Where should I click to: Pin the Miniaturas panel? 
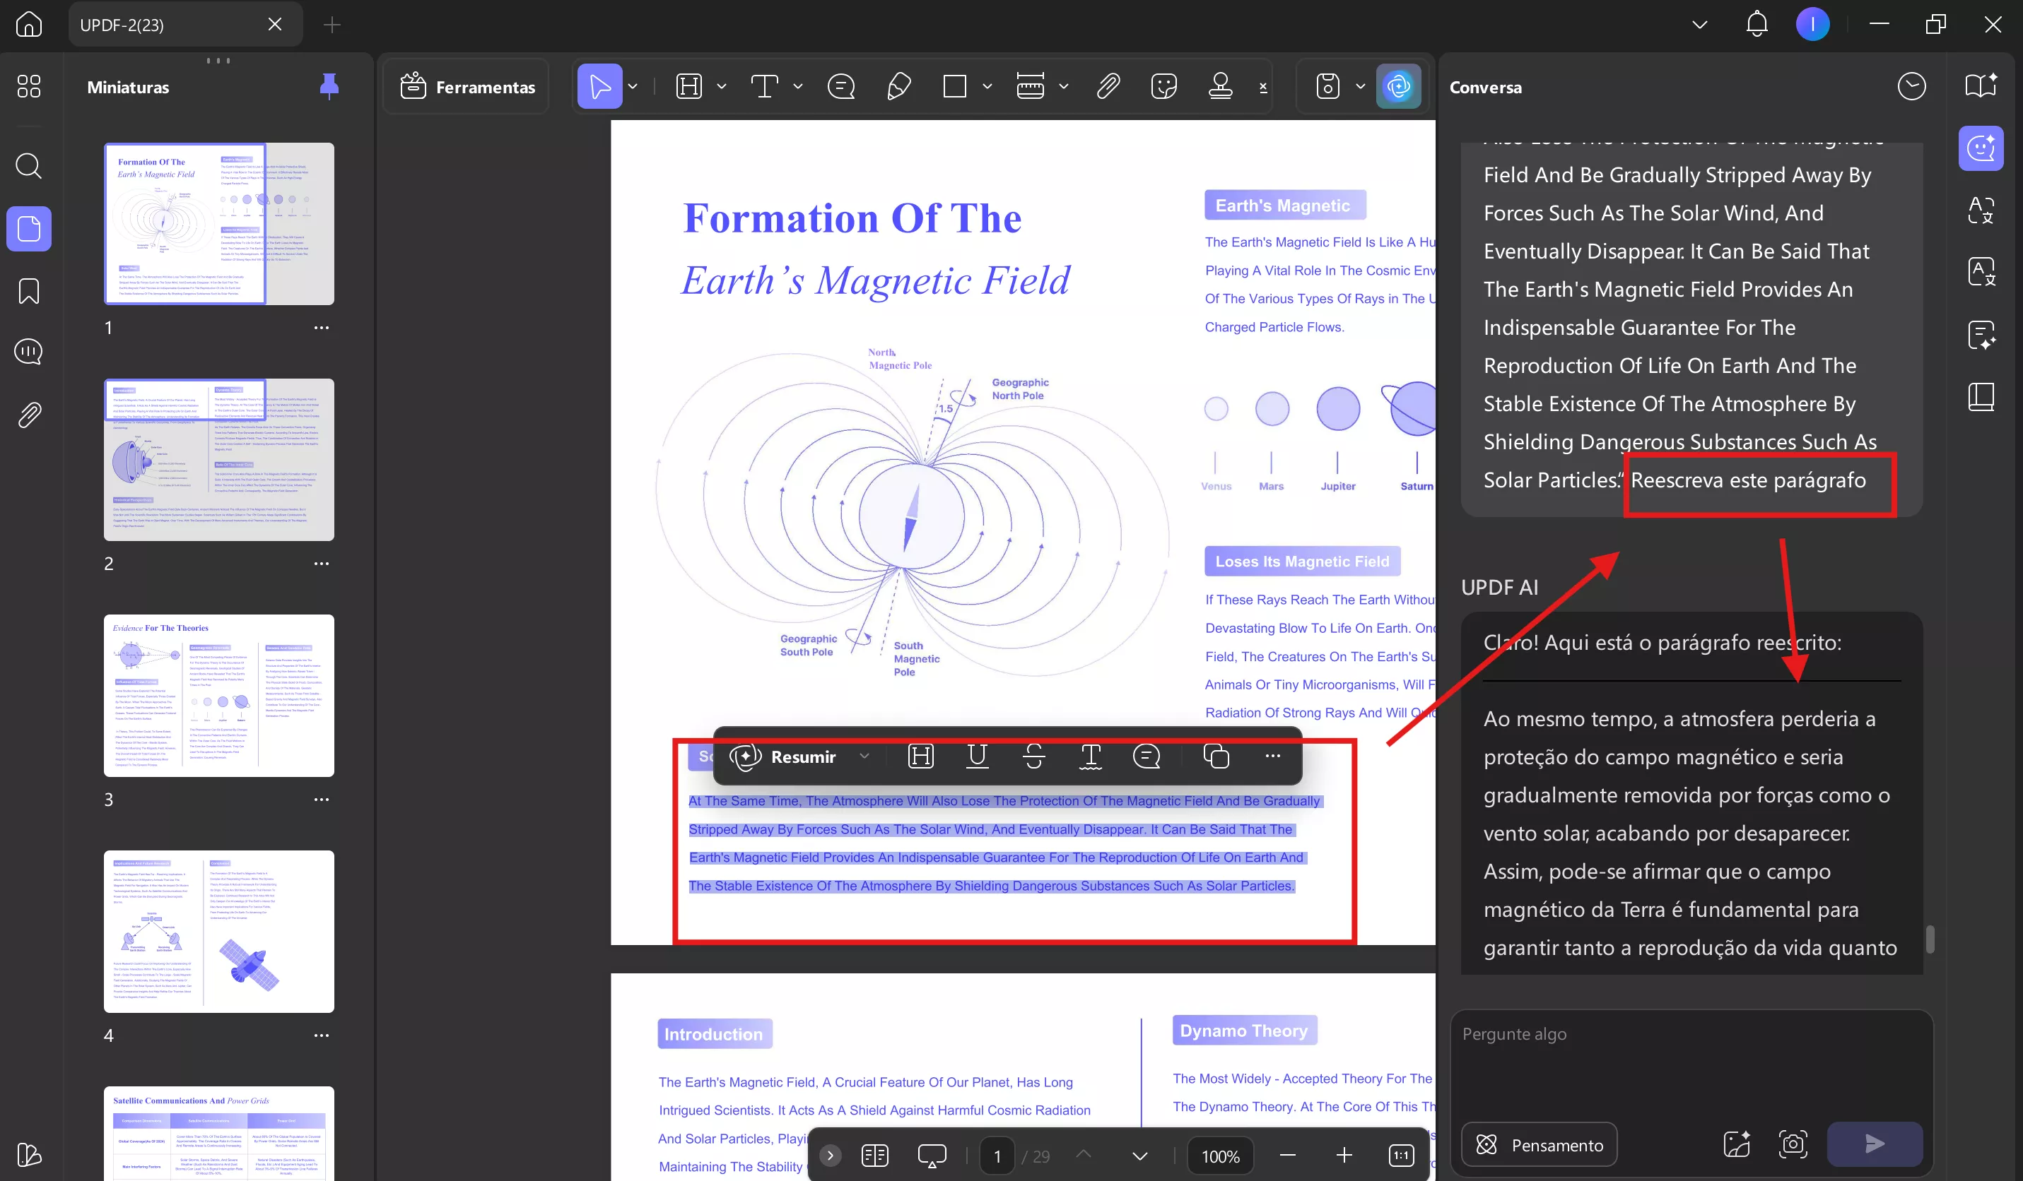(329, 86)
